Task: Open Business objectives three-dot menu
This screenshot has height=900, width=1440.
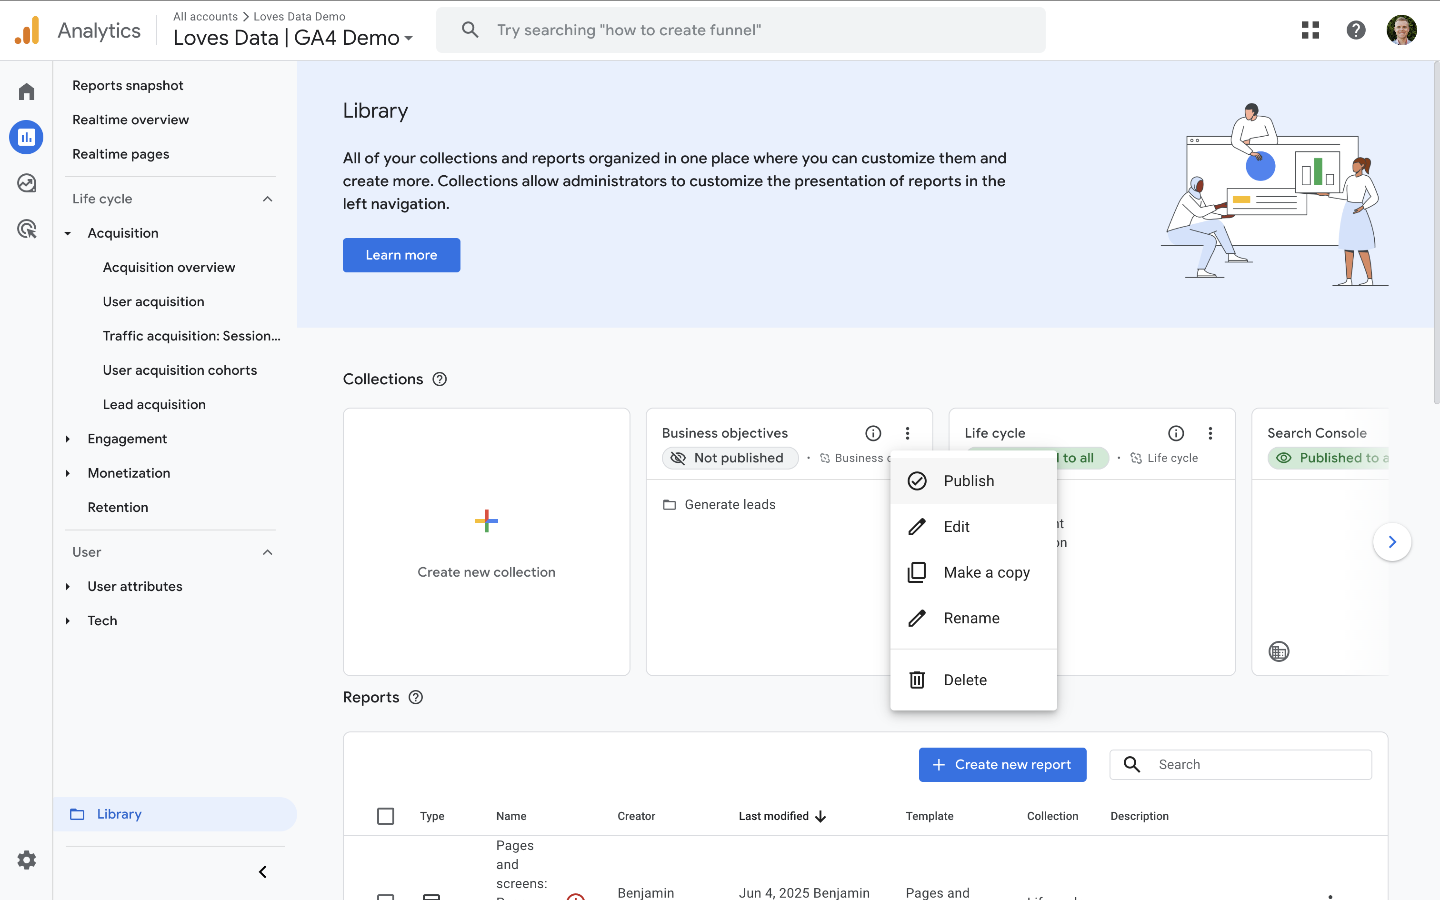Action: (908, 433)
